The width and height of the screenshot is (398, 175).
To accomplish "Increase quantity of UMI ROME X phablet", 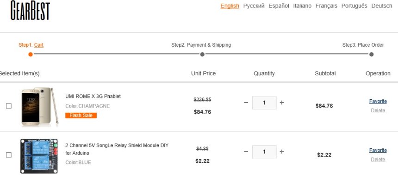I will point(282,103).
